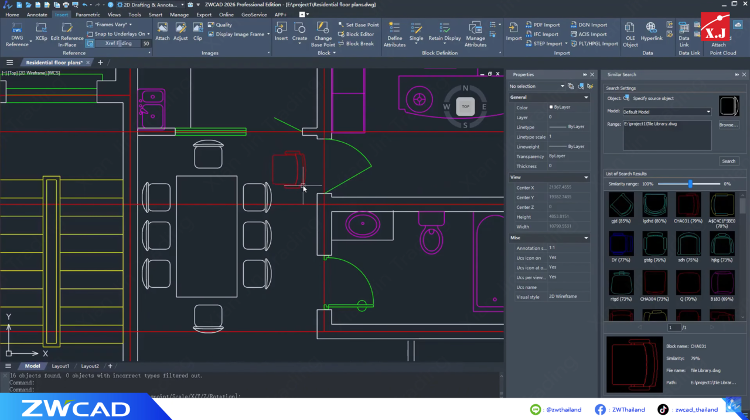Switch to the Layout1 tab
Screen dimensions: 750x420
[60, 366]
